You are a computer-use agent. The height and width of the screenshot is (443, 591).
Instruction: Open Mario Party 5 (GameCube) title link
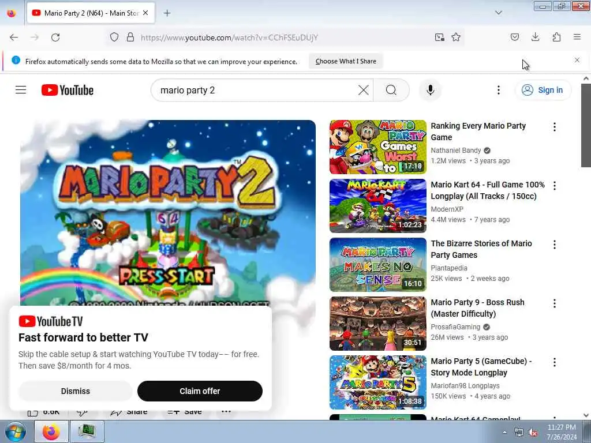coord(481,366)
